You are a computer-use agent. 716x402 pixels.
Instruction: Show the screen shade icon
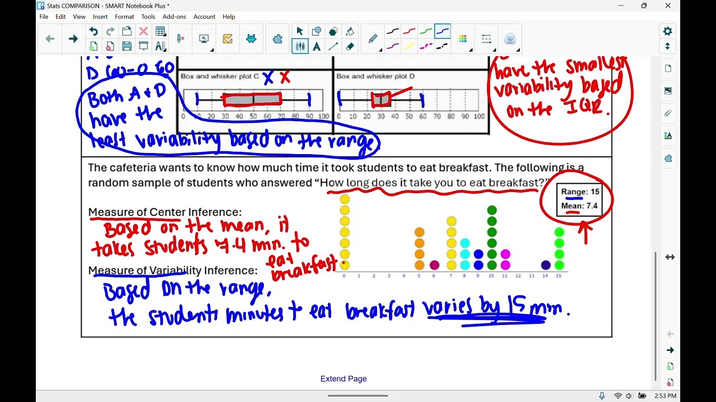coord(144,46)
